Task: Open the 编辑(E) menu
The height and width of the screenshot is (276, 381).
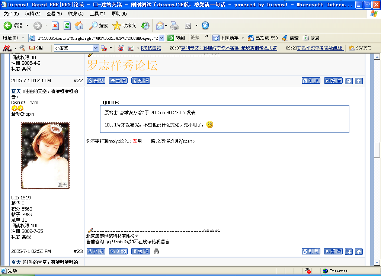Action: point(33,14)
